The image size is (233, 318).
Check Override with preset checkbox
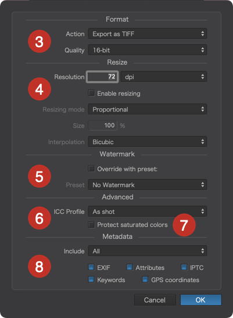[x=91, y=169]
